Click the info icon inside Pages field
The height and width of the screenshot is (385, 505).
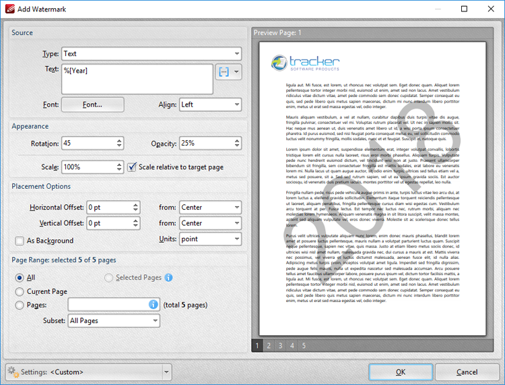pos(154,304)
